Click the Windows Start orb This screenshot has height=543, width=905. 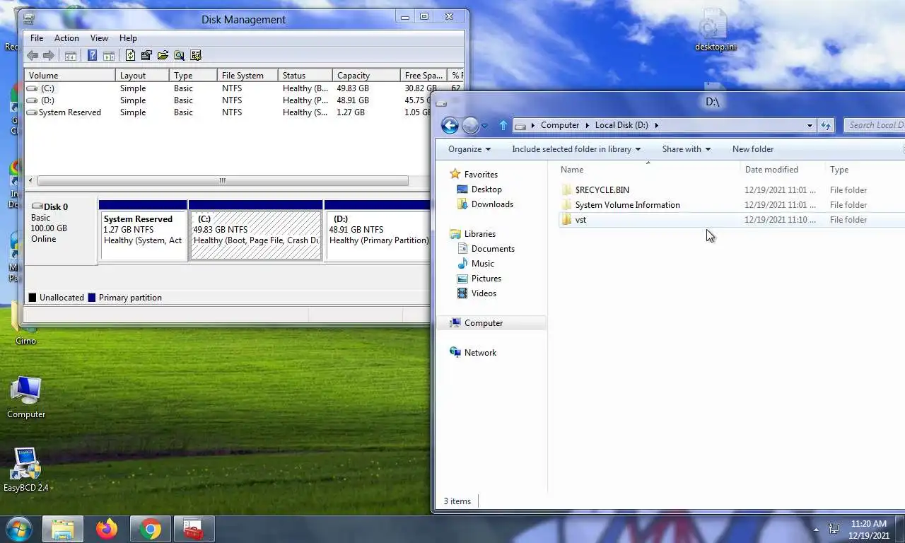point(19,529)
